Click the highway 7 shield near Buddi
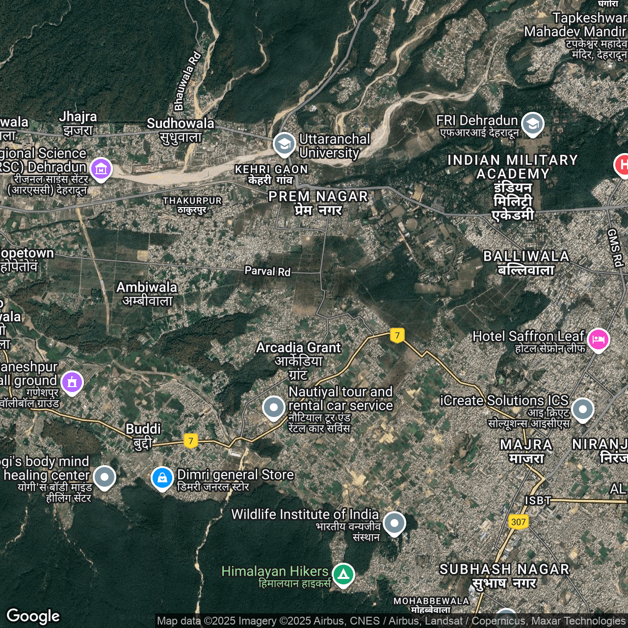The width and height of the screenshot is (628, 628). [x=191, y=441]
